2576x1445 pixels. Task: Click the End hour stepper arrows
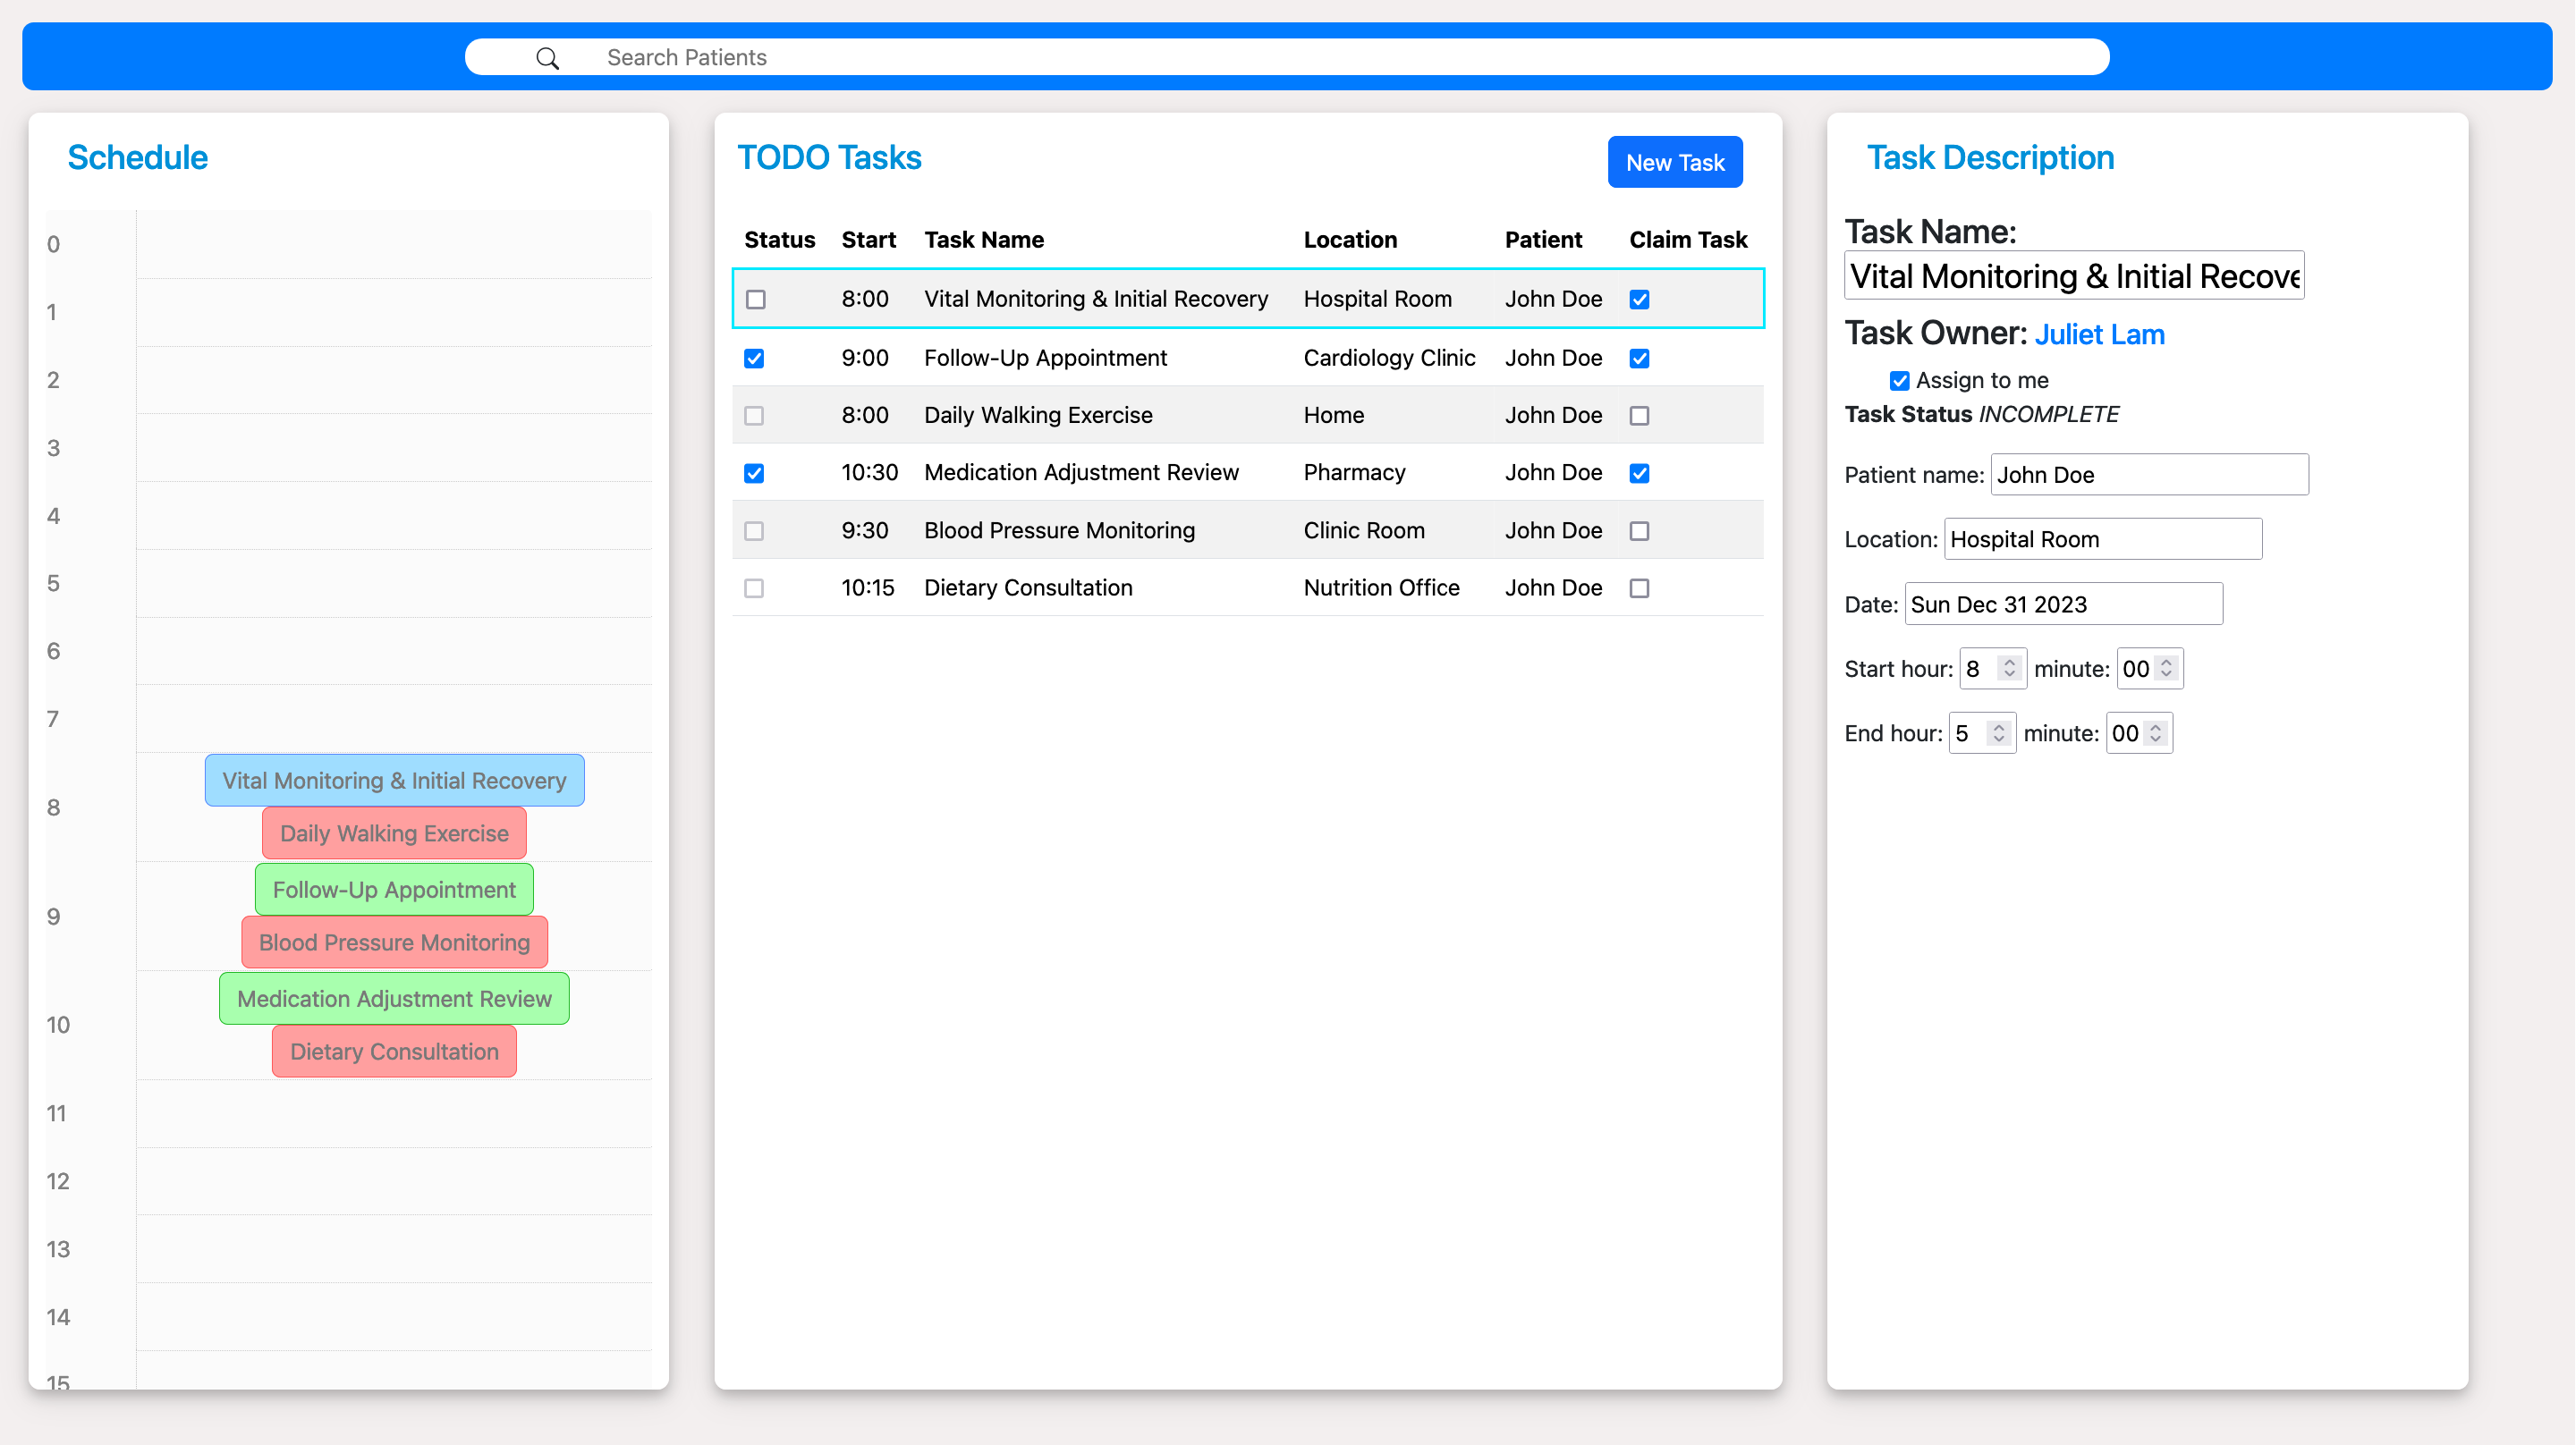click(x=1998, y=733)
